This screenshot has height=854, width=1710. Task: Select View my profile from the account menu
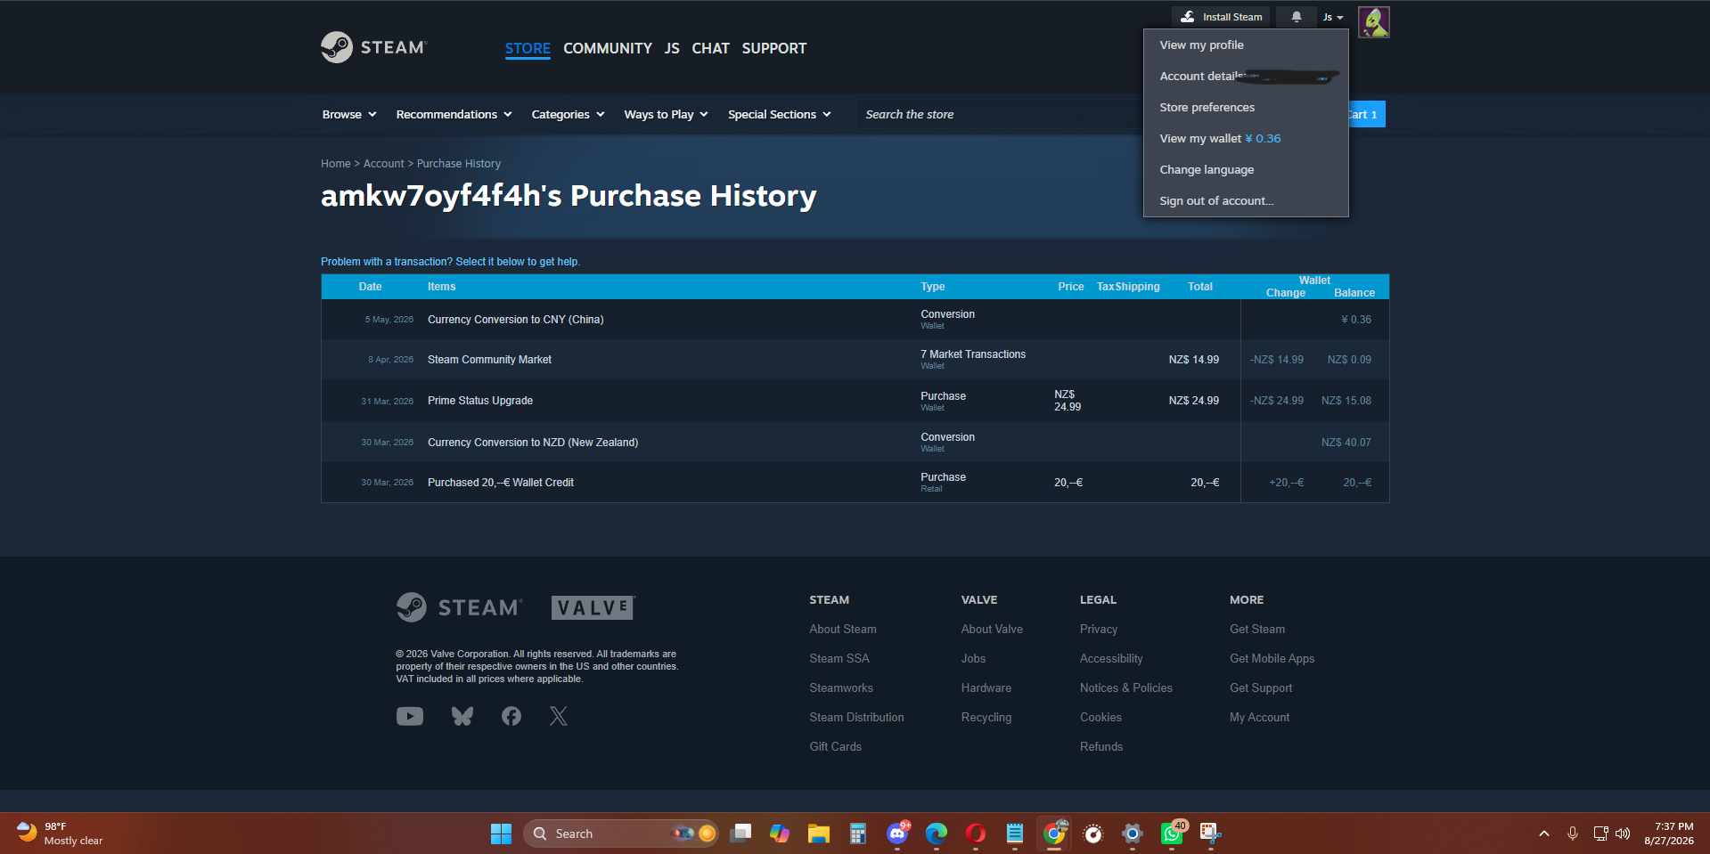coord(1246,45)
